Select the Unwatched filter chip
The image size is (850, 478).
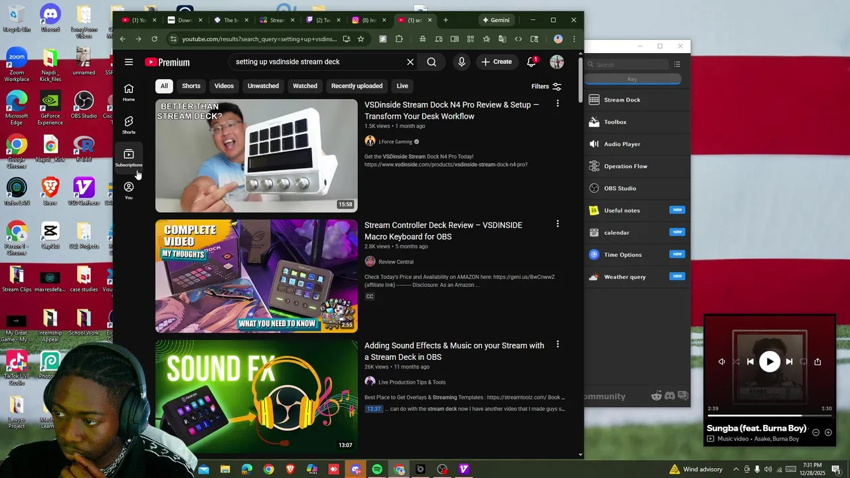(263, 86)
